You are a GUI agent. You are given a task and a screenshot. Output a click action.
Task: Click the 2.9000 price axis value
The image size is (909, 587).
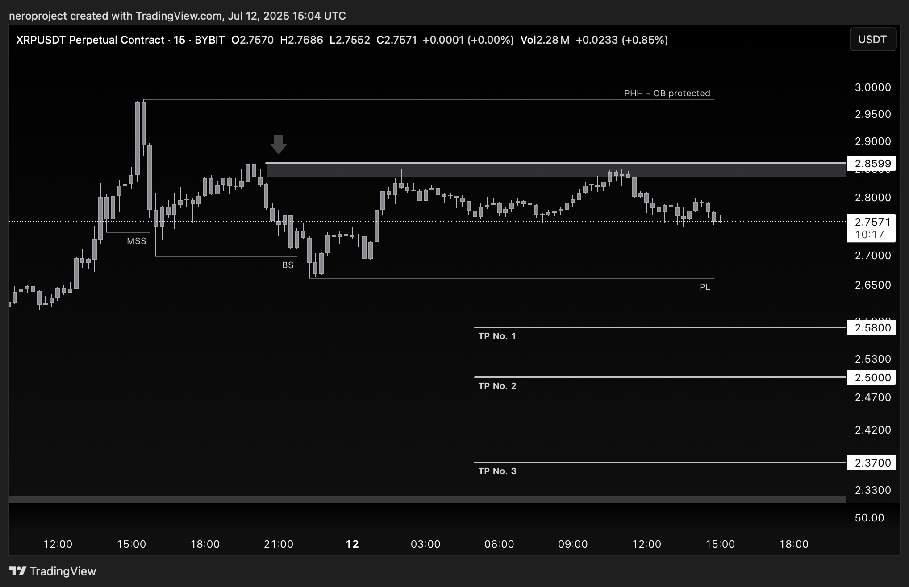[x=873, y=141]
